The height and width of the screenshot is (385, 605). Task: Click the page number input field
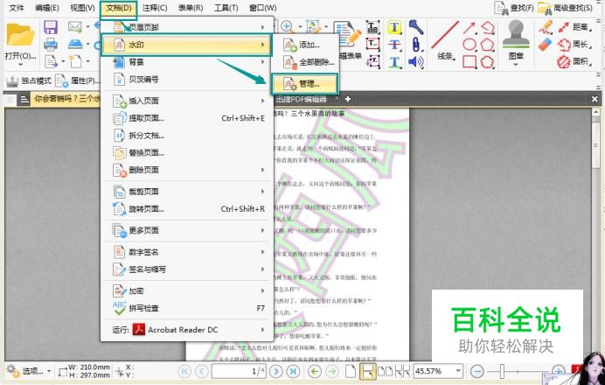[239, 372]
